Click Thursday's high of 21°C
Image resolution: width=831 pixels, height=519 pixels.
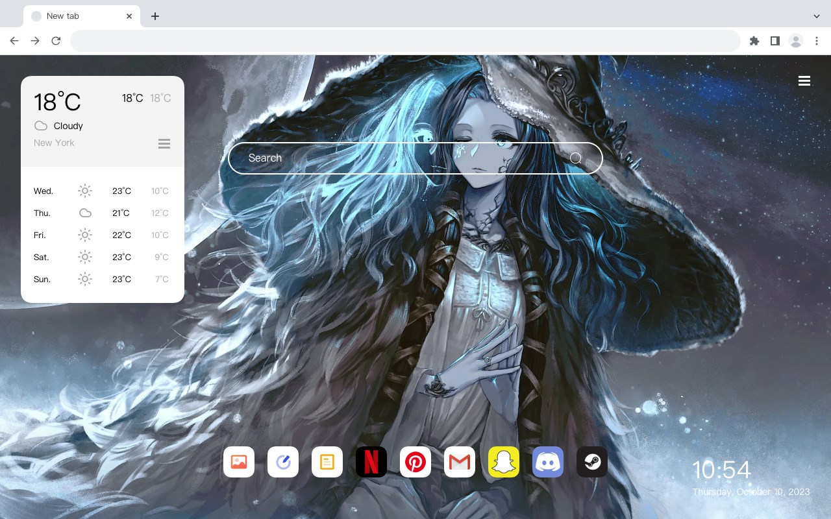pos(121,213)
